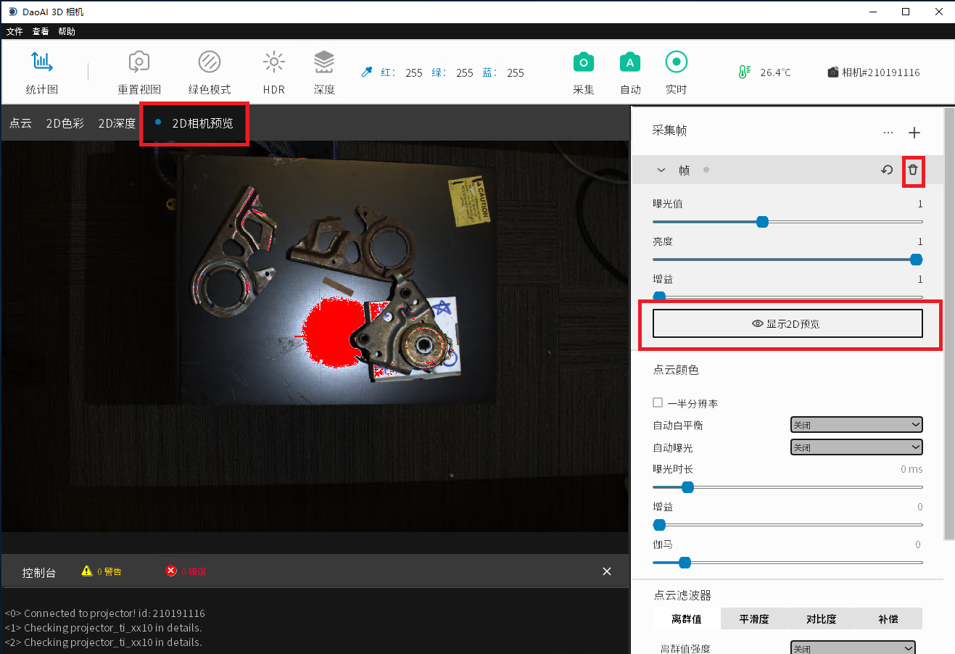
Task: Toggle 绿色模式 green mode icon
Action: pos(209,62)
